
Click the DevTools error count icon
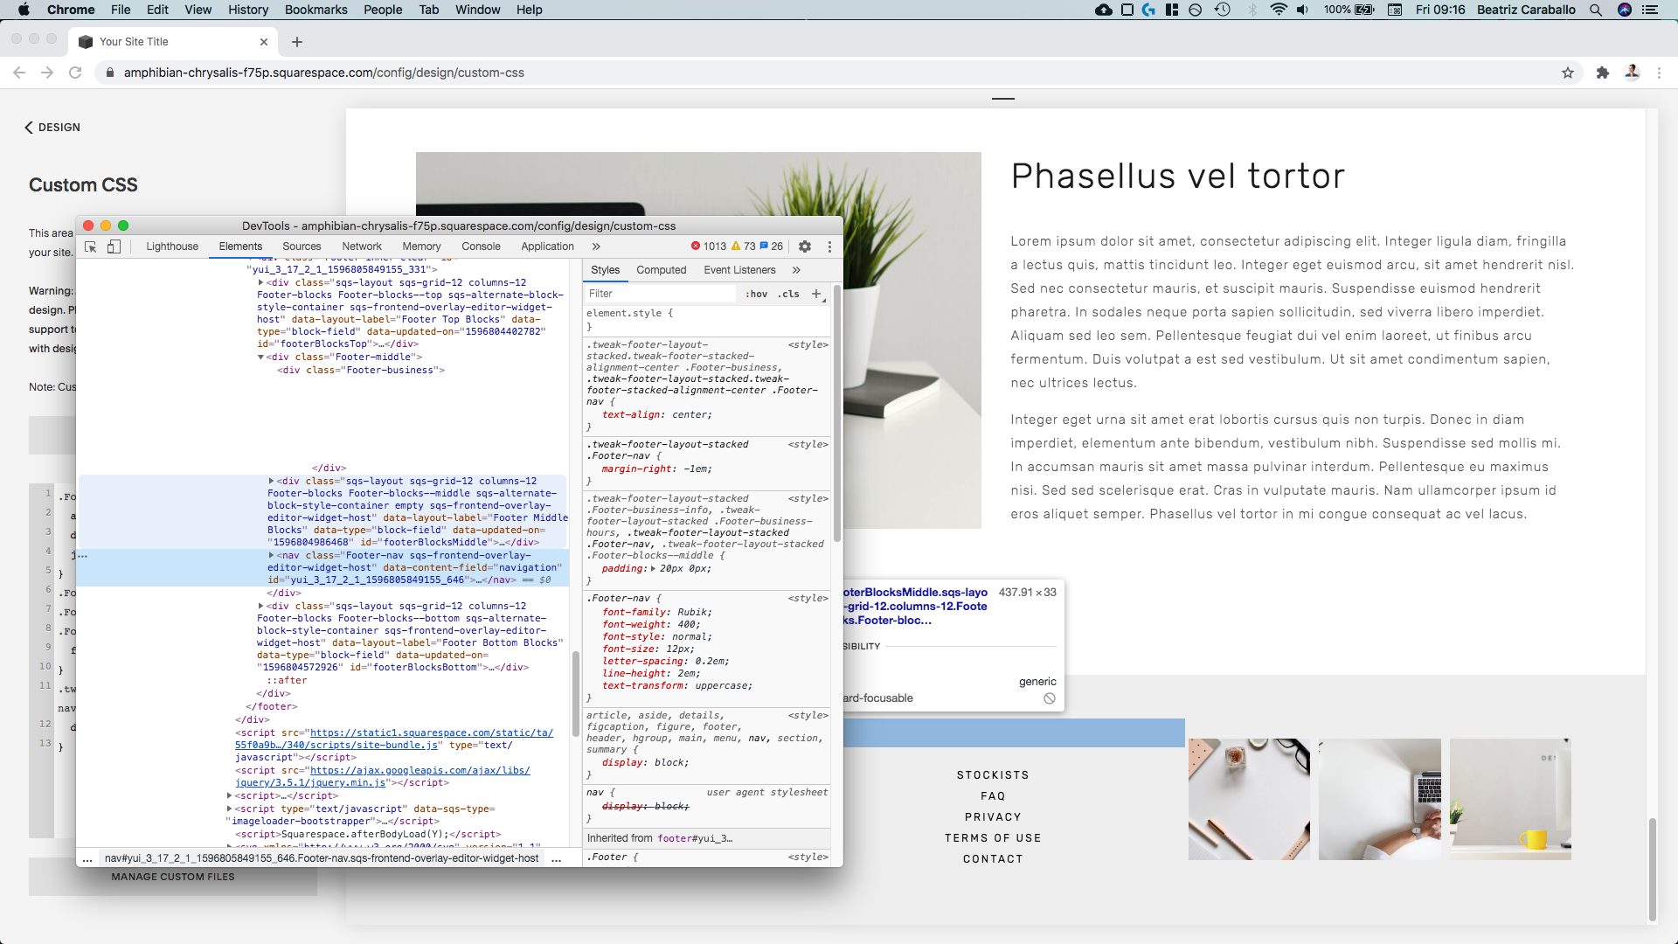[696, 246]
